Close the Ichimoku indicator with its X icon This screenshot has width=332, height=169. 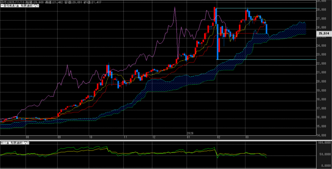coord(39,6)
